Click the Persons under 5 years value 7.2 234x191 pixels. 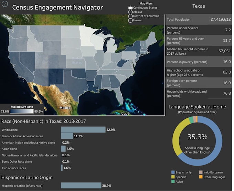(228, 30)
